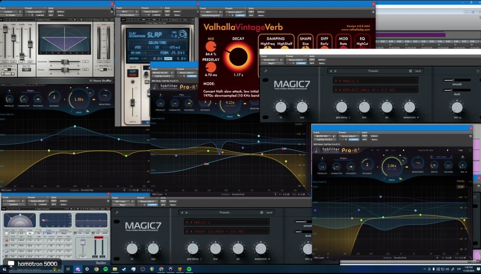This screenshot has width=481, height=274.
Task: Click wrench settings icon in upper Magic7
Action: [266, 71]
